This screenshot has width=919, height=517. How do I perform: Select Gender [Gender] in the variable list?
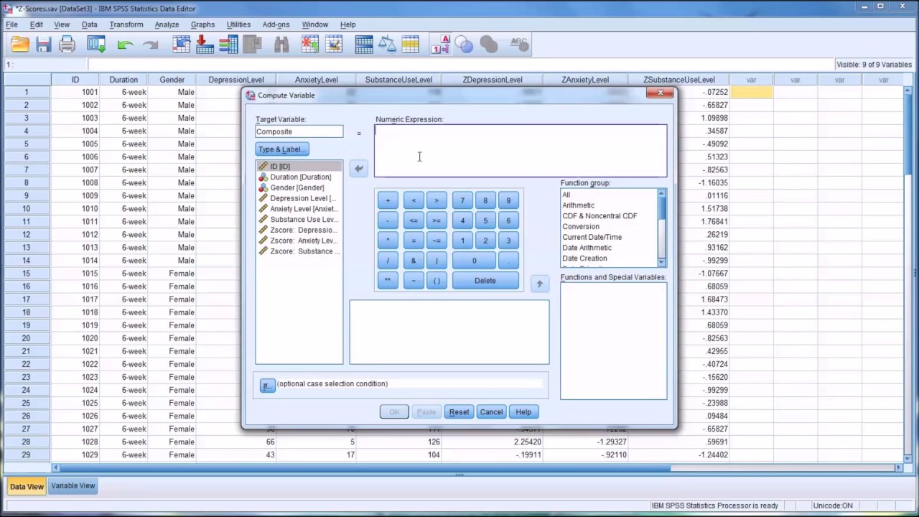299,187
